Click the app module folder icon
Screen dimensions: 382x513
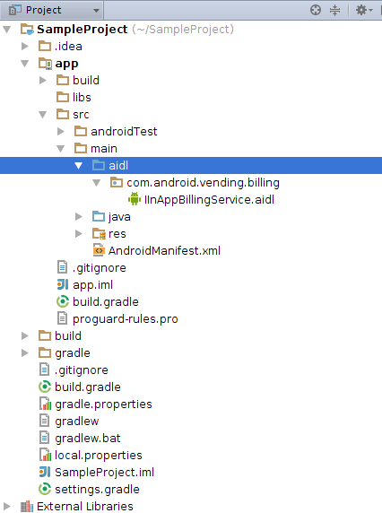45,64
